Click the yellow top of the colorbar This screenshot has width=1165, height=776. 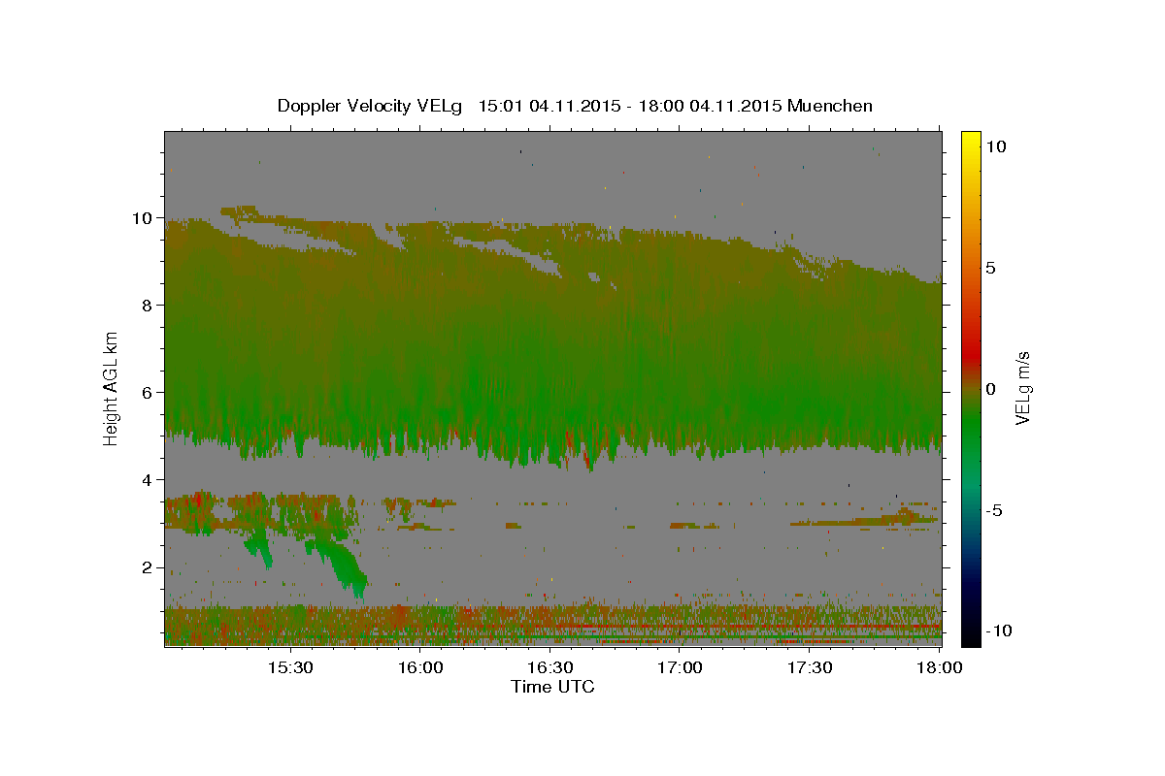pos(971,141)
